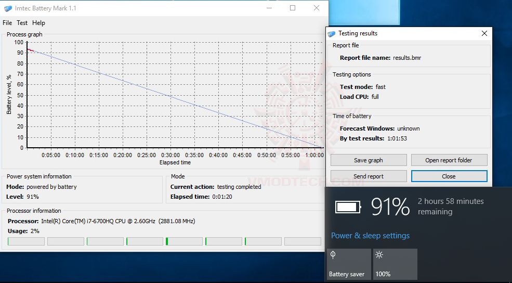Click large 91% in battery flyout
Screen dimensions: 512x283
(390, 207)
